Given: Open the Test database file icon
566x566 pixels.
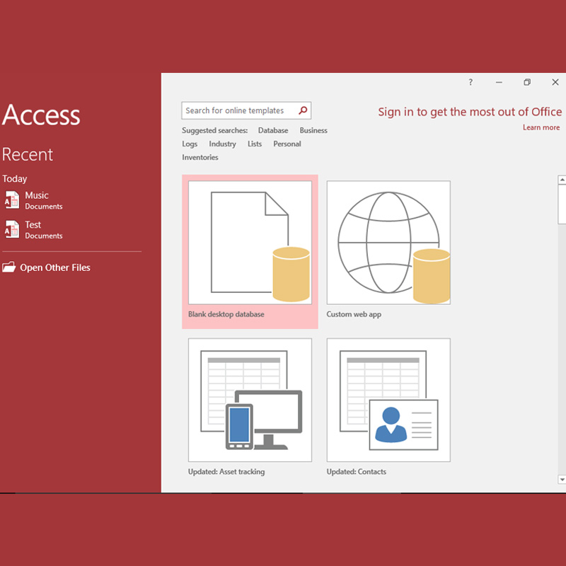Looking at the screenshot, I should tap(12, 229).
